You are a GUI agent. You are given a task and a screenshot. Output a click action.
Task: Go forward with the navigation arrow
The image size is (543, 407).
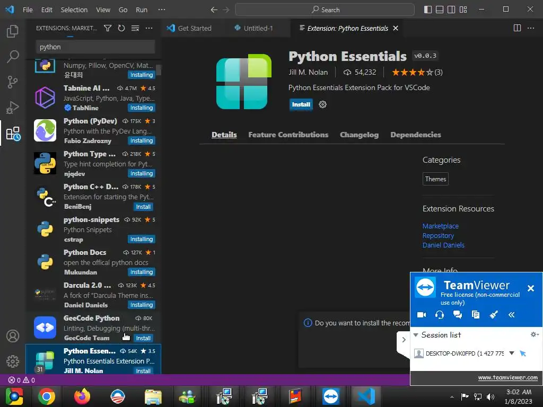(x=226, y=10)
